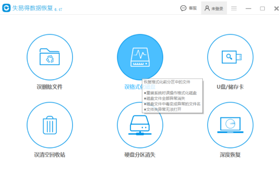
Task: Click the 硬盘分区消失 label
Action: pos(140,155)
